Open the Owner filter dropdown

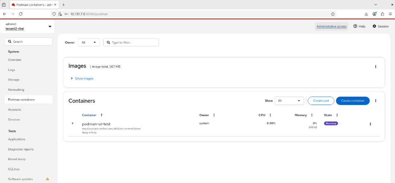point(89,42)
